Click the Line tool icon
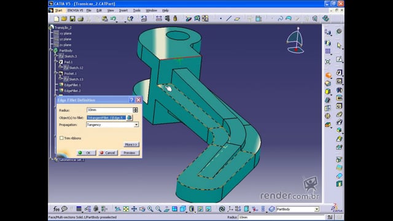Screen dimensions: 393x221 [x=228, y=18]
